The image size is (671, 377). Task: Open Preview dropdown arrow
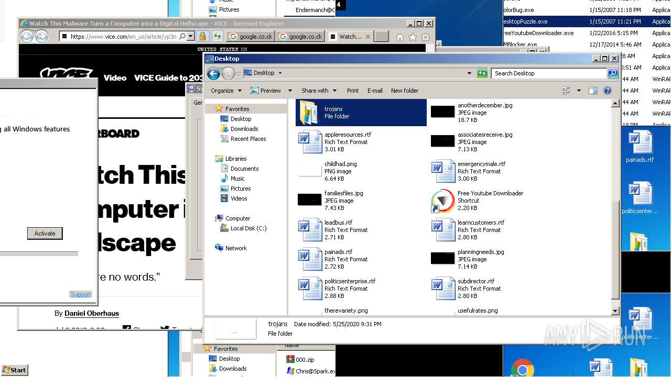(x=290, y=91)
